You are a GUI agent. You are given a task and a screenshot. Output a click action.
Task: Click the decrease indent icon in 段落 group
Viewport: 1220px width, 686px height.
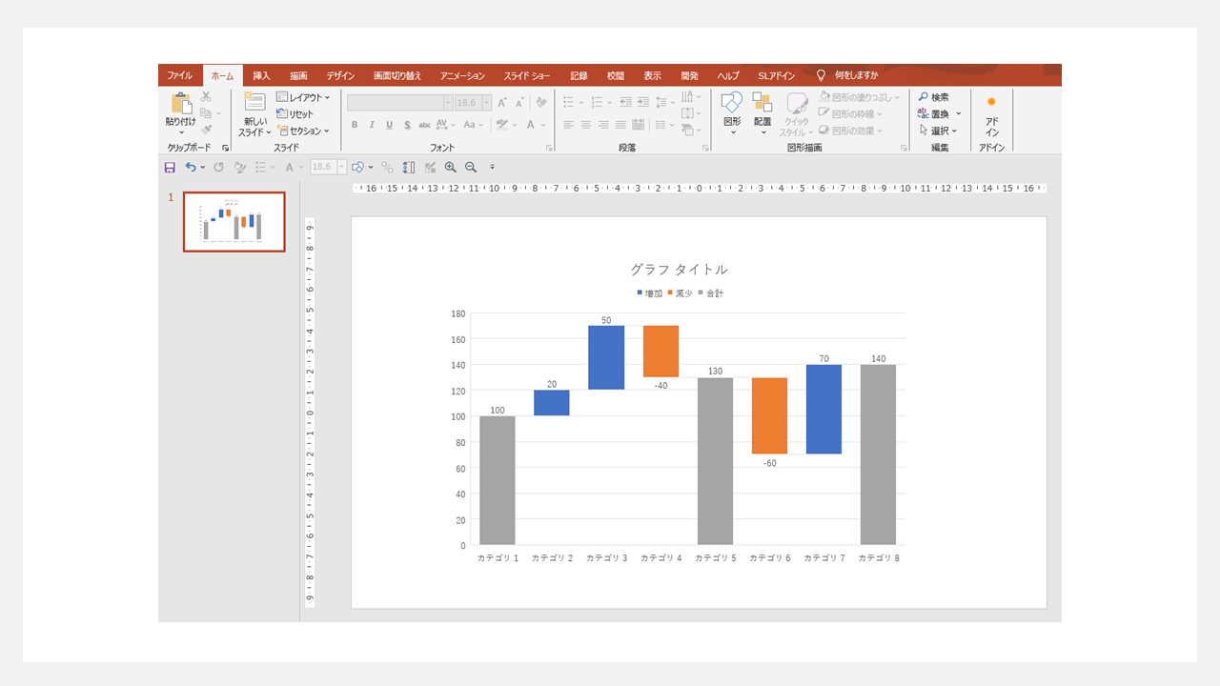click(x=625, y=102)
